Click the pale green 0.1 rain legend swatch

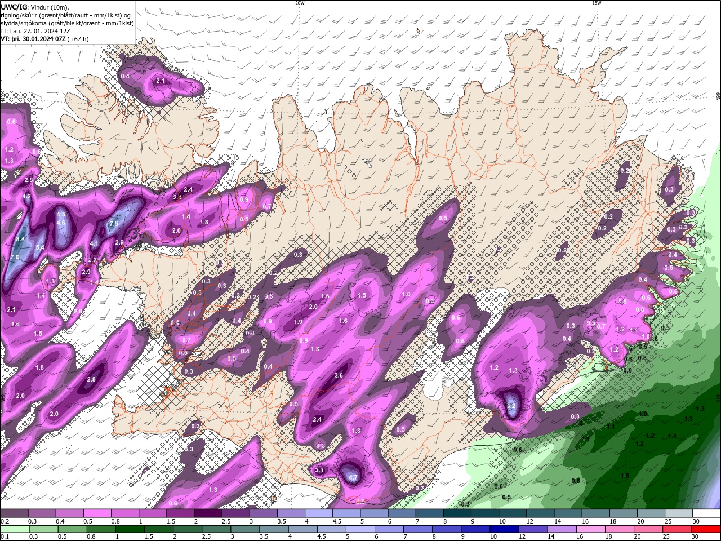click(15, 529)
